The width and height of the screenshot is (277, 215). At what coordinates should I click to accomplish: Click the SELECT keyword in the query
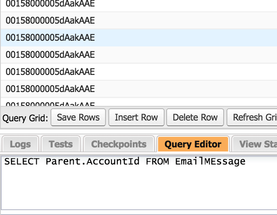[22, 162]
